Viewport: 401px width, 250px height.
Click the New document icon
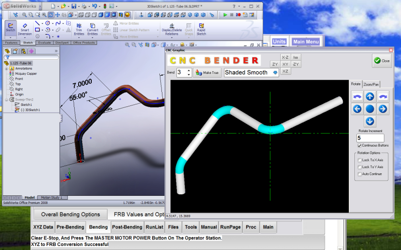(53, 6)
